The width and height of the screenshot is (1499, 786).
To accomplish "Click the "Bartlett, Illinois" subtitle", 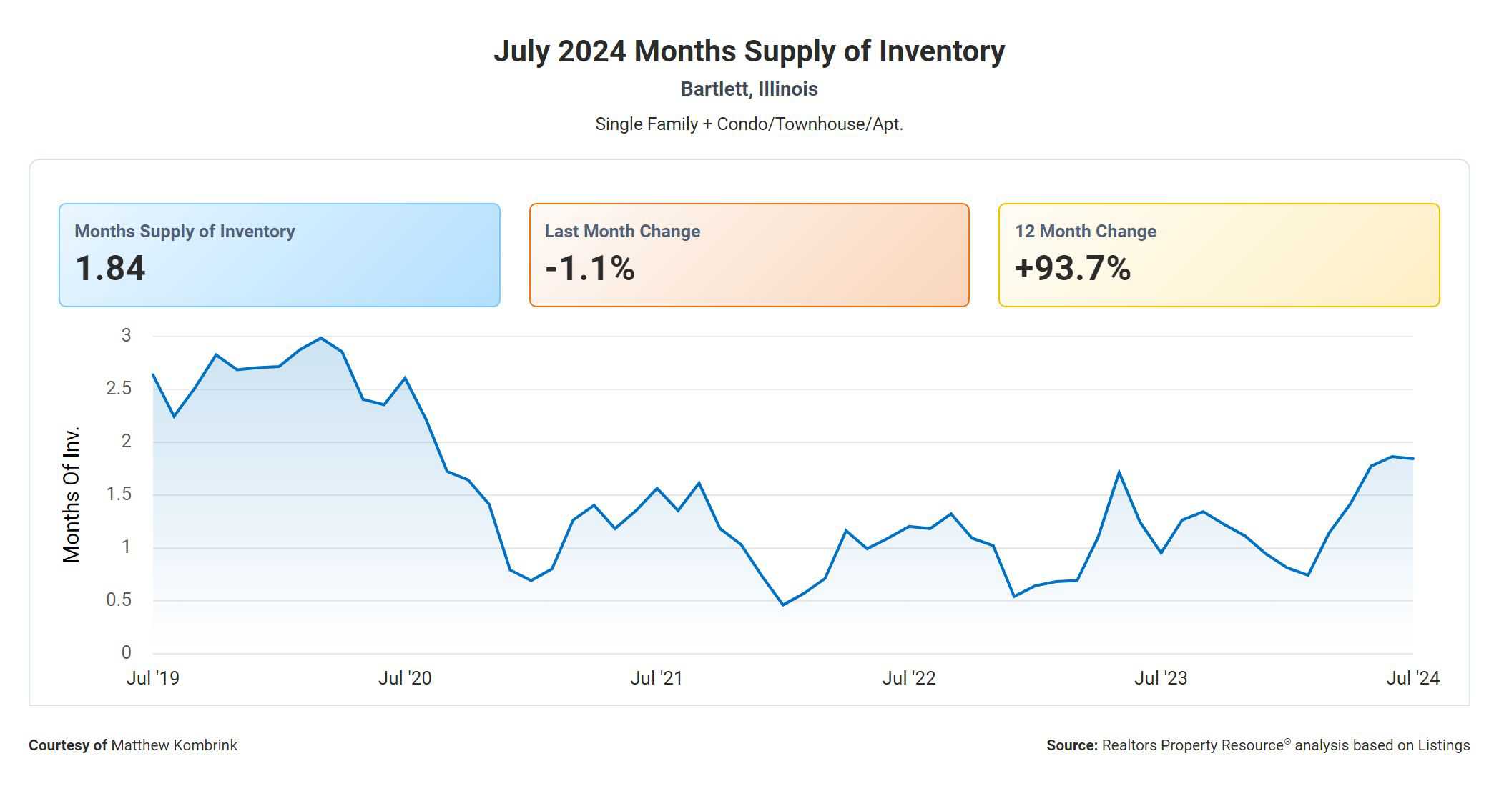I will click(749, 89).
